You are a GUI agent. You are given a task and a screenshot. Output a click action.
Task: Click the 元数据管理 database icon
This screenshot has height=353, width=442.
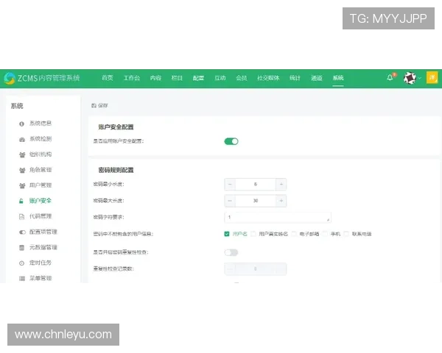[x=21, y=248]
